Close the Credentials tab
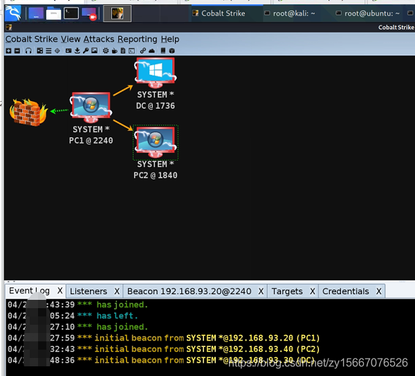415x376 pixels. [379, 292]
